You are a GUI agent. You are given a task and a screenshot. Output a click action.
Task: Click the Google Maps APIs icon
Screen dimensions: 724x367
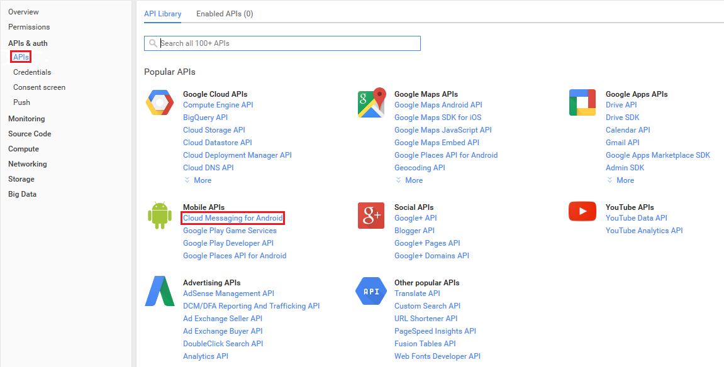(x=372, y=102)
